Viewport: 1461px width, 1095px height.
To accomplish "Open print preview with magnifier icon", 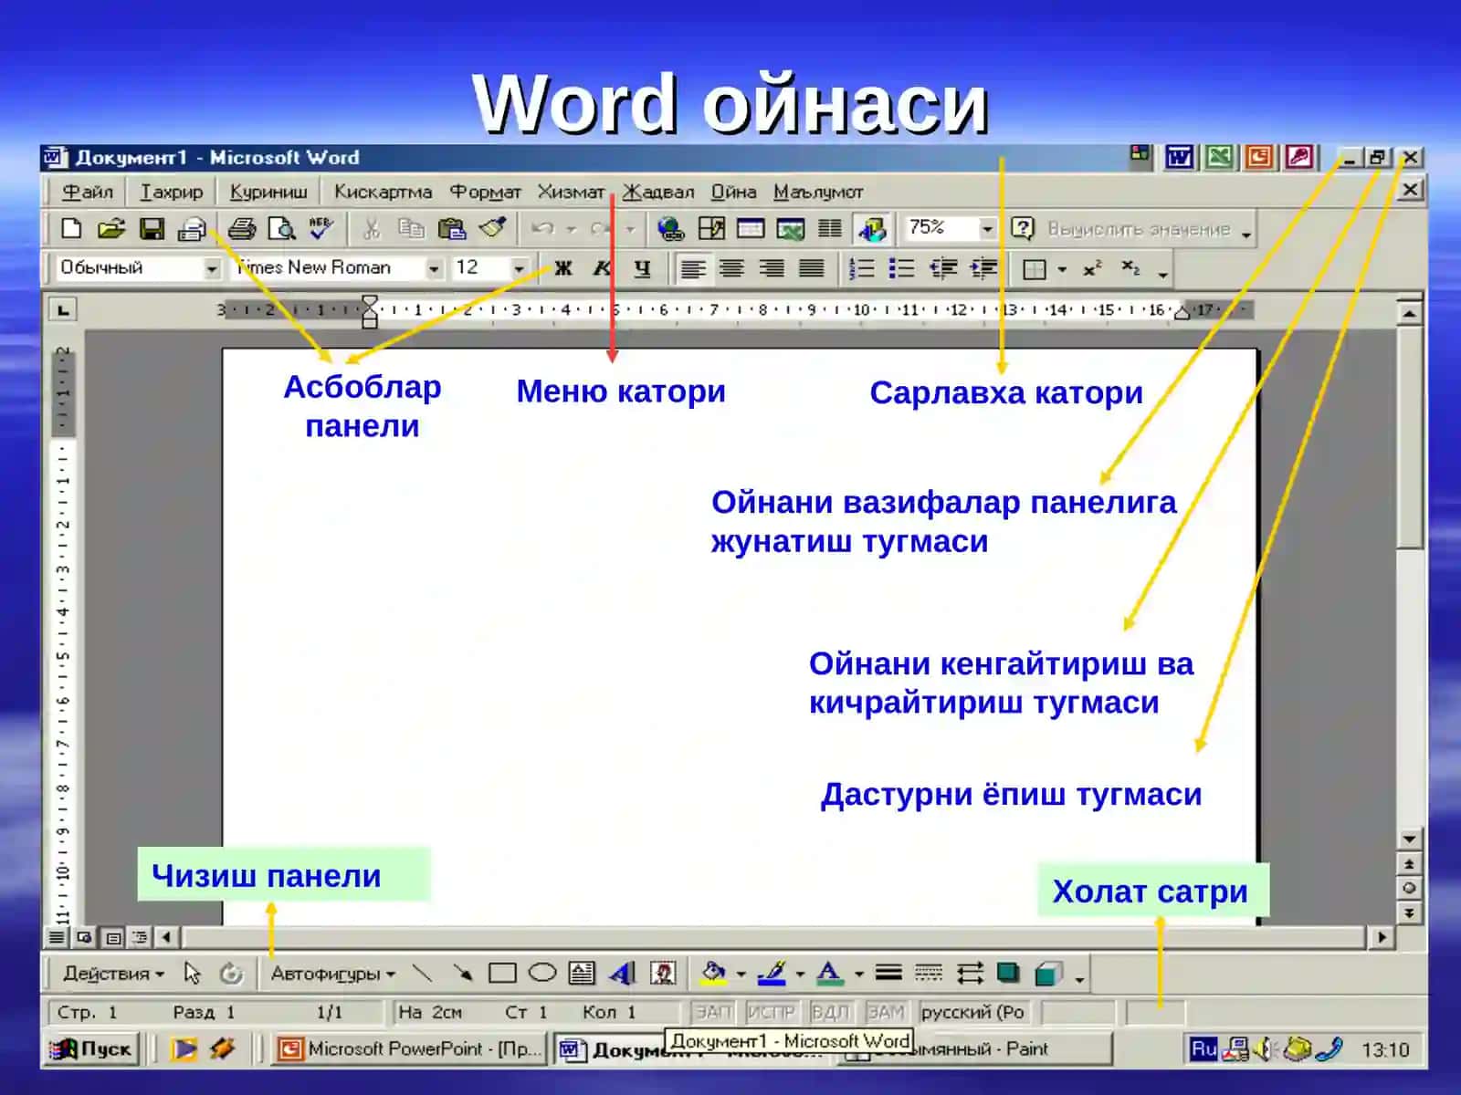I will (x=281, y=229).
